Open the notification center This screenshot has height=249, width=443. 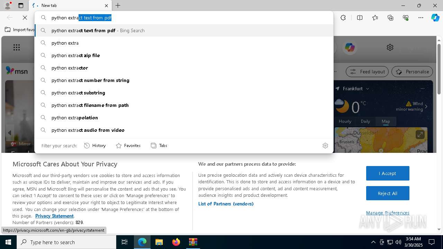pos(432,242)
